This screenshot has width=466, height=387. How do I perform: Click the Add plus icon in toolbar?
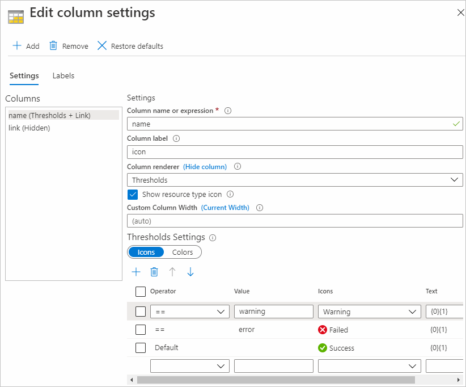coord(17,46)
